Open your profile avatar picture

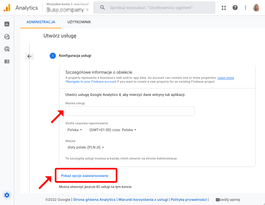[256, 7]
